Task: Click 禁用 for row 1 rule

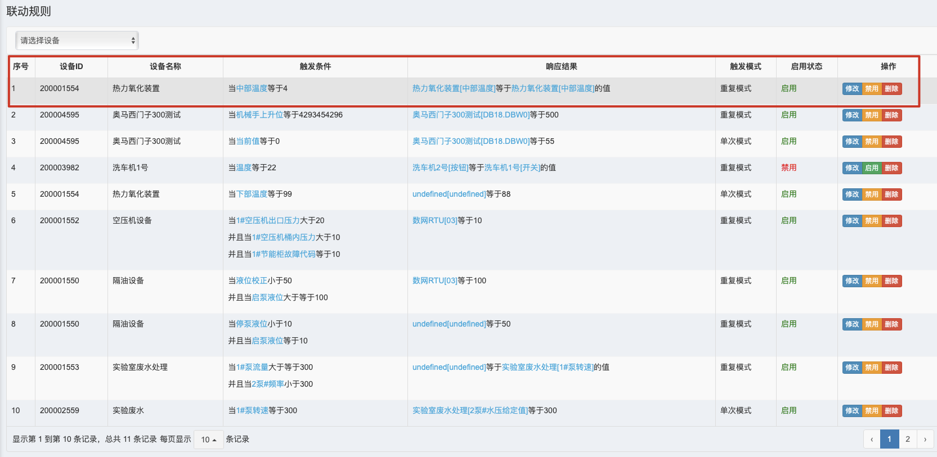Action: 872,89
